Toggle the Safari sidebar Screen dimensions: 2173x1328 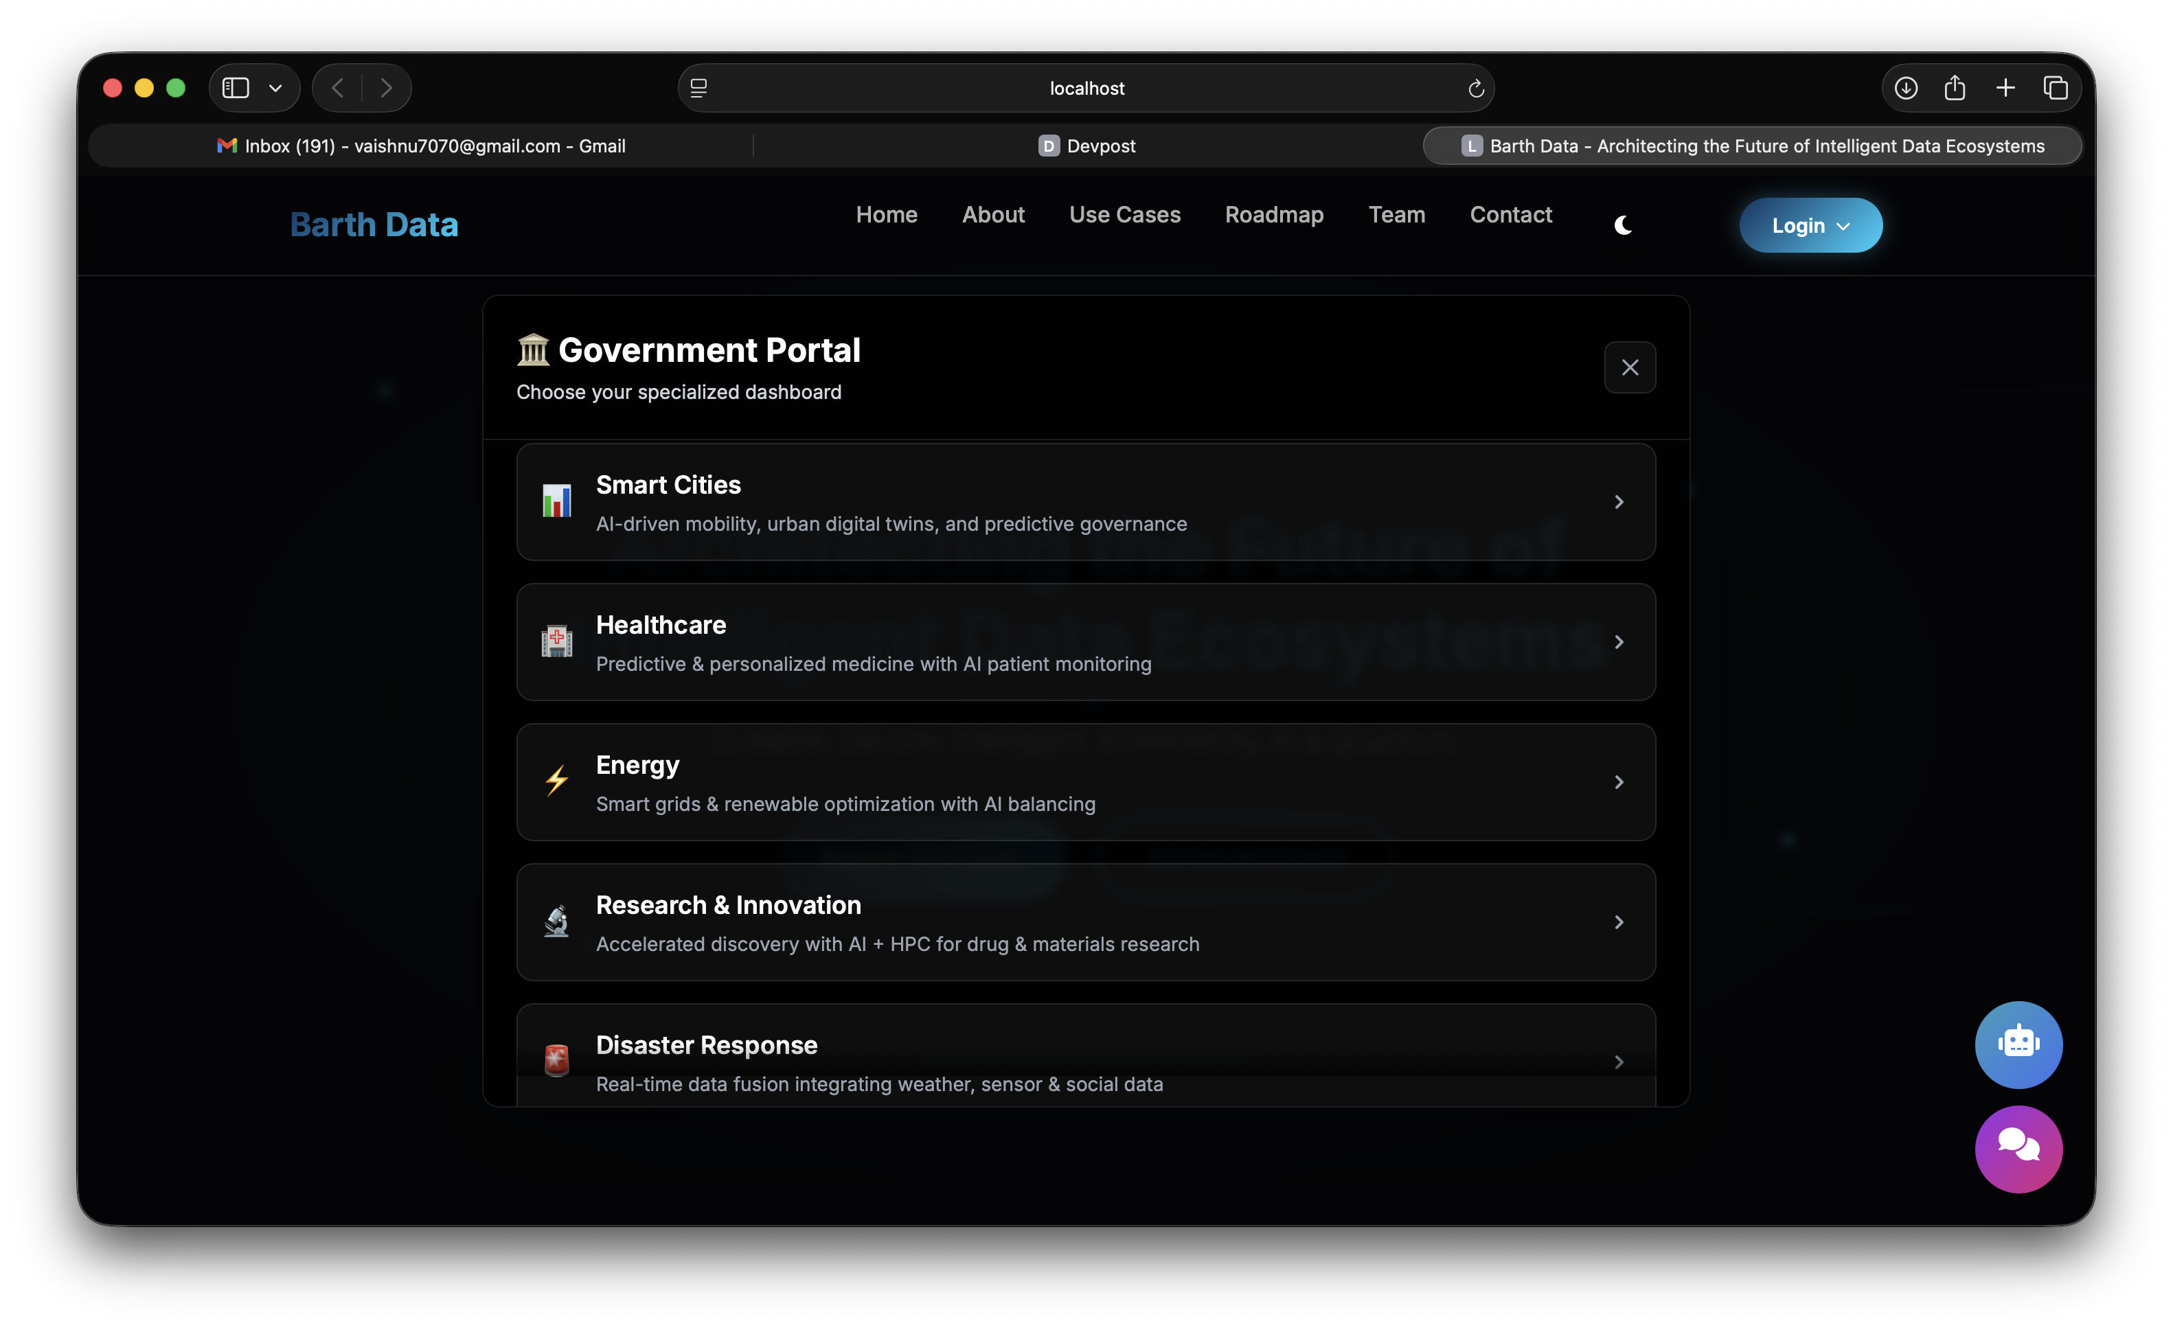236,88
